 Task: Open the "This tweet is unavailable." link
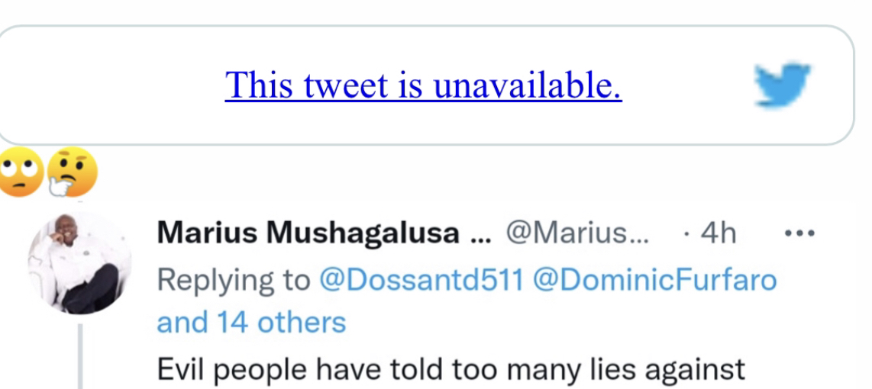423,85
